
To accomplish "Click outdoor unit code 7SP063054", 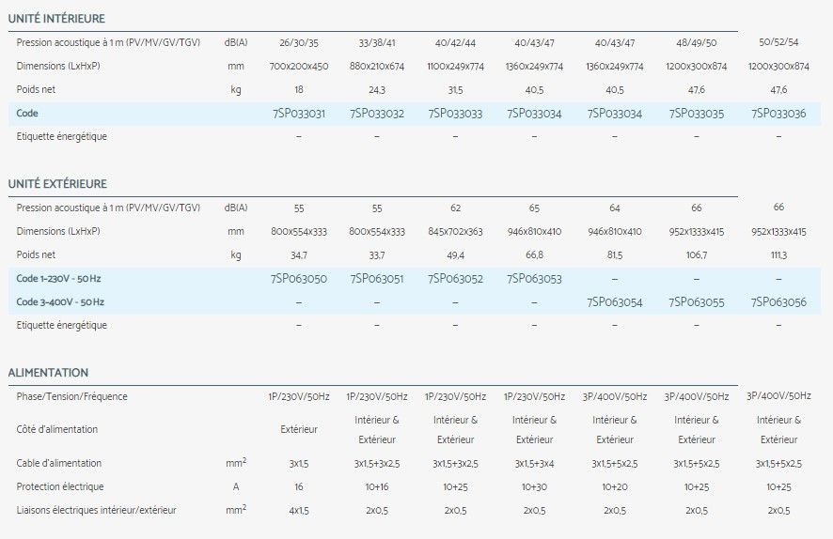I will pos(615,302).
